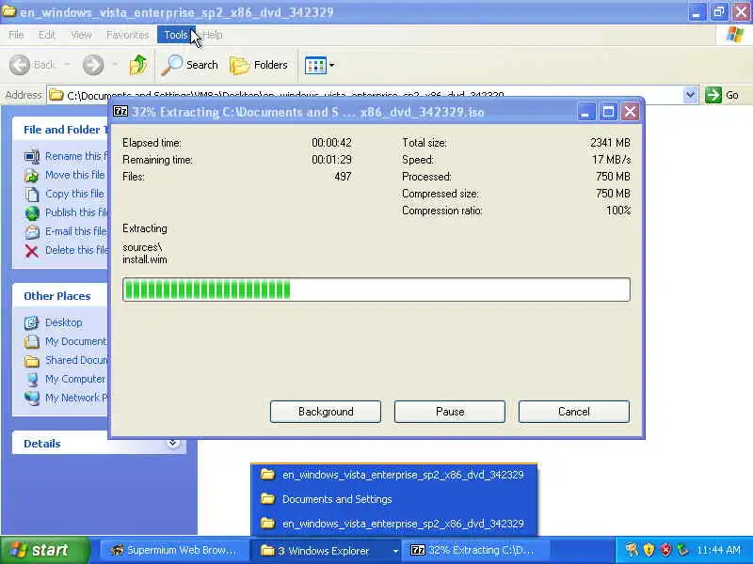The width and height of the screenshot is (753, 564).
Task: Select Documents and Settings in taskbar popup
Action: pos(393,499)
